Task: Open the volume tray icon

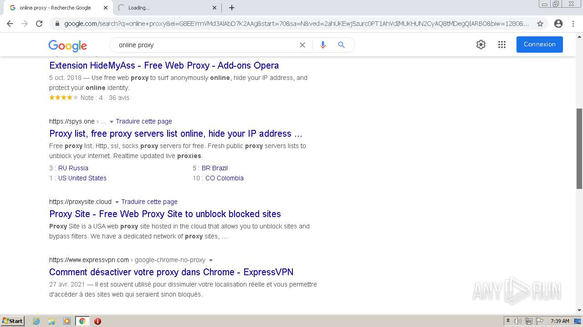Action: click(518, 321)
